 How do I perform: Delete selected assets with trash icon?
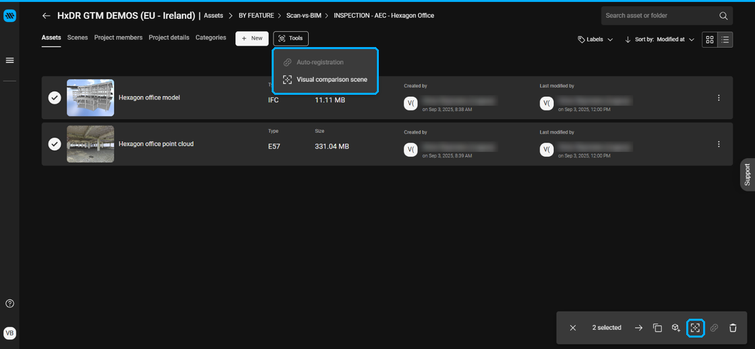point(733,328)
